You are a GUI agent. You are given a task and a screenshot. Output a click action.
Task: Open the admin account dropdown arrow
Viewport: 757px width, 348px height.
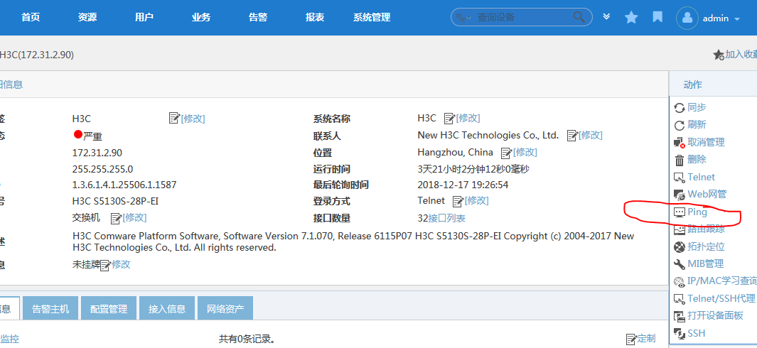(736, 19)
